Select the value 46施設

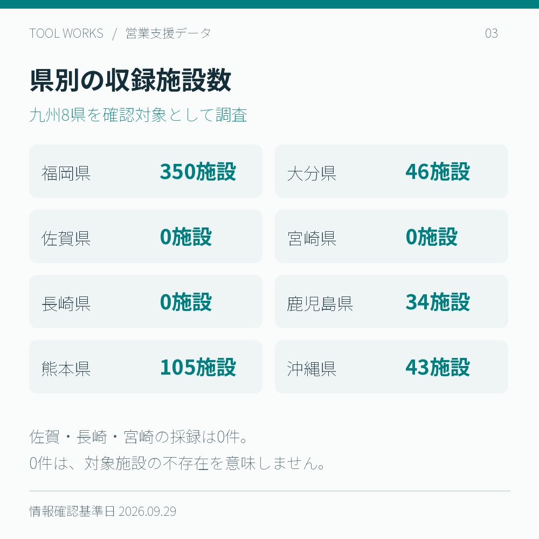point(438,171)
